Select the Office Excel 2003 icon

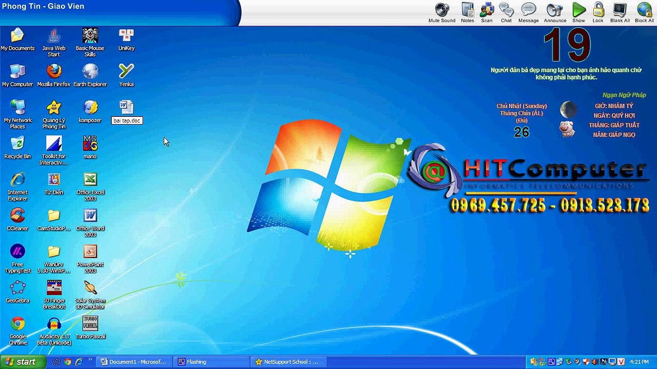pos(90,187)
